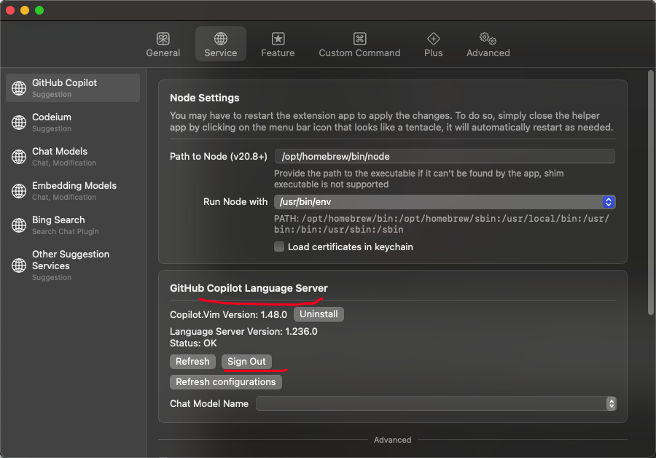Viewport: 656px width, 458px height.
Task: Click Refresh configurations button
Action: (x=225, y=382)
